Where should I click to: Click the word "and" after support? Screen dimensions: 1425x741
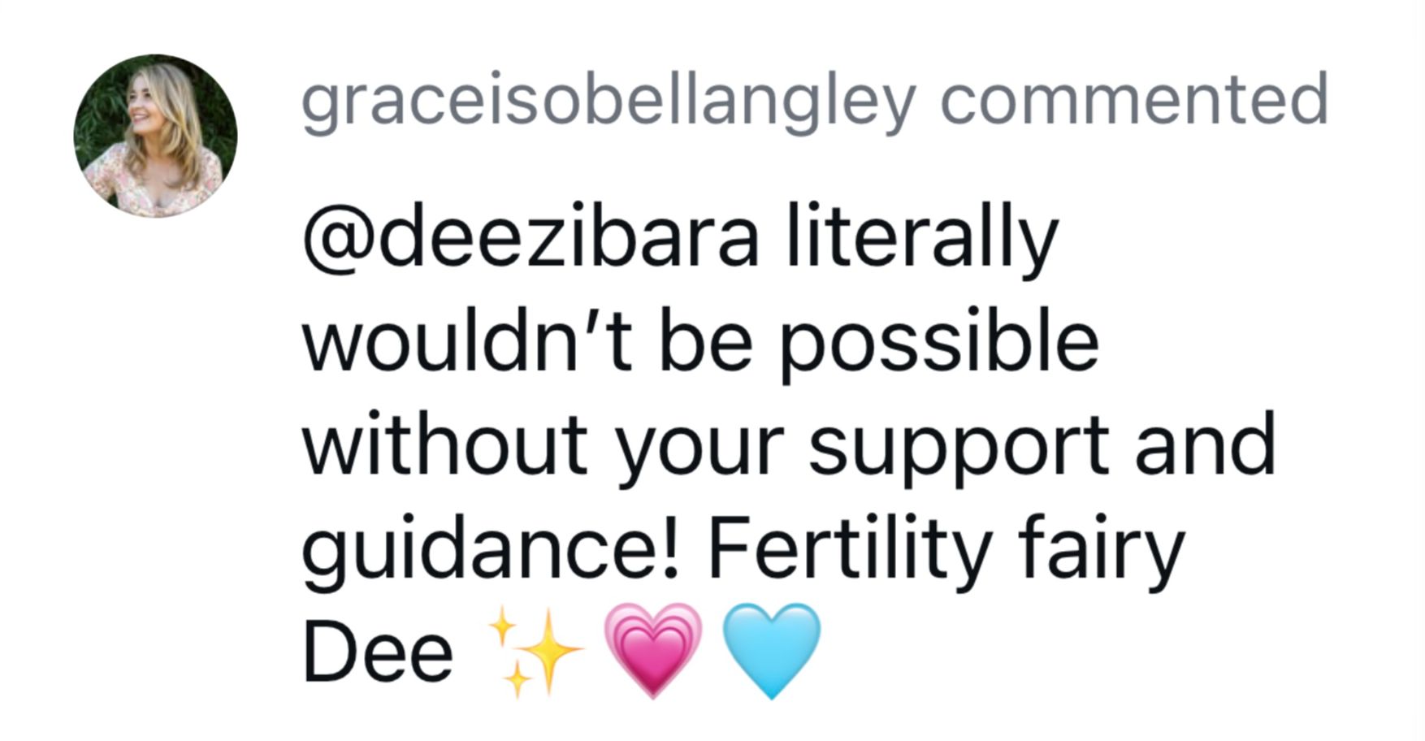tap(1205, 446)
